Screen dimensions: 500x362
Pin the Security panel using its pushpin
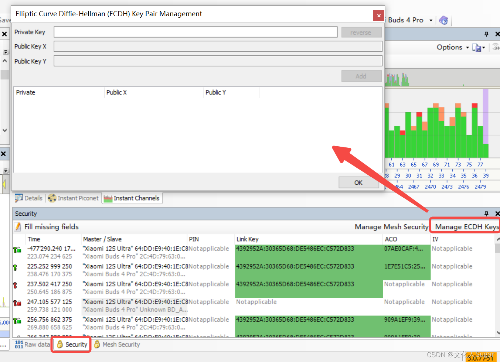pos(486,214)
